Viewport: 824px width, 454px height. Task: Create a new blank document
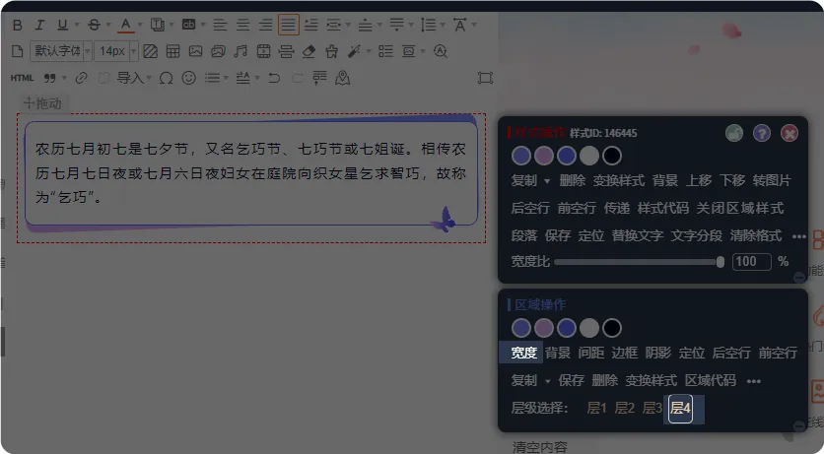tap(18, 51)
